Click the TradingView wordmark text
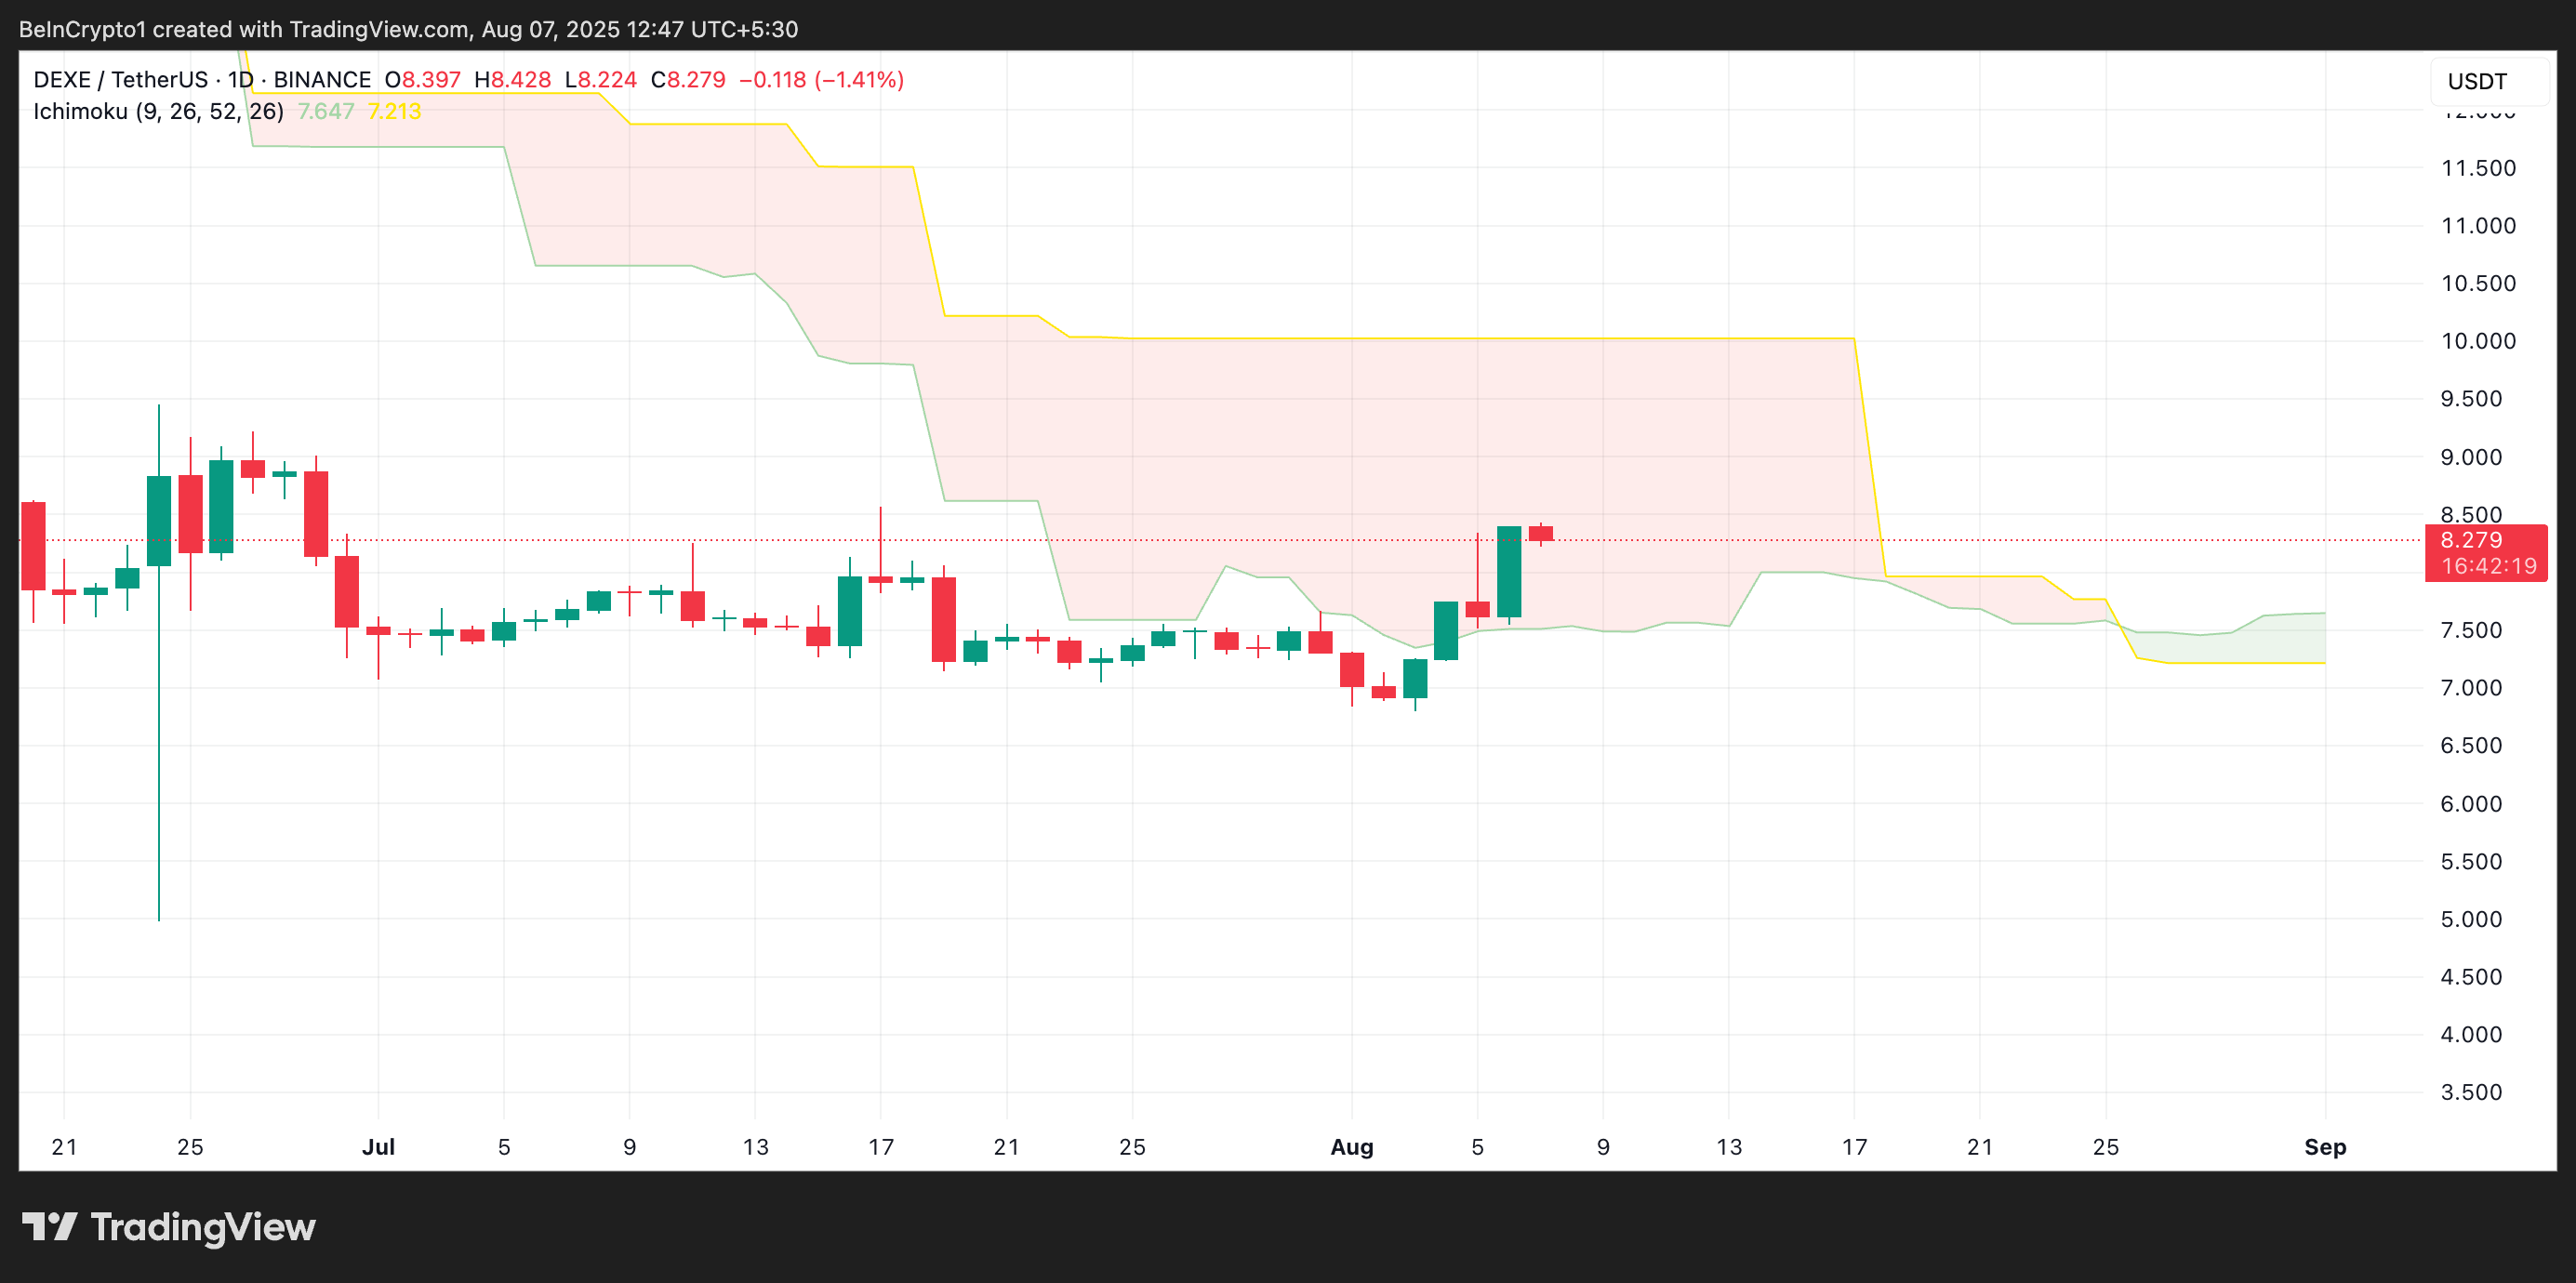Viewport: 2576px width, 1283px height. click(x=203, y=1227)
